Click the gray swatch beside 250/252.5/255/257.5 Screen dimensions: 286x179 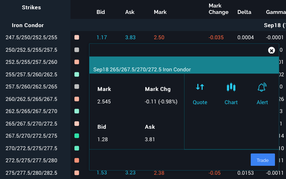coord(77,50)
